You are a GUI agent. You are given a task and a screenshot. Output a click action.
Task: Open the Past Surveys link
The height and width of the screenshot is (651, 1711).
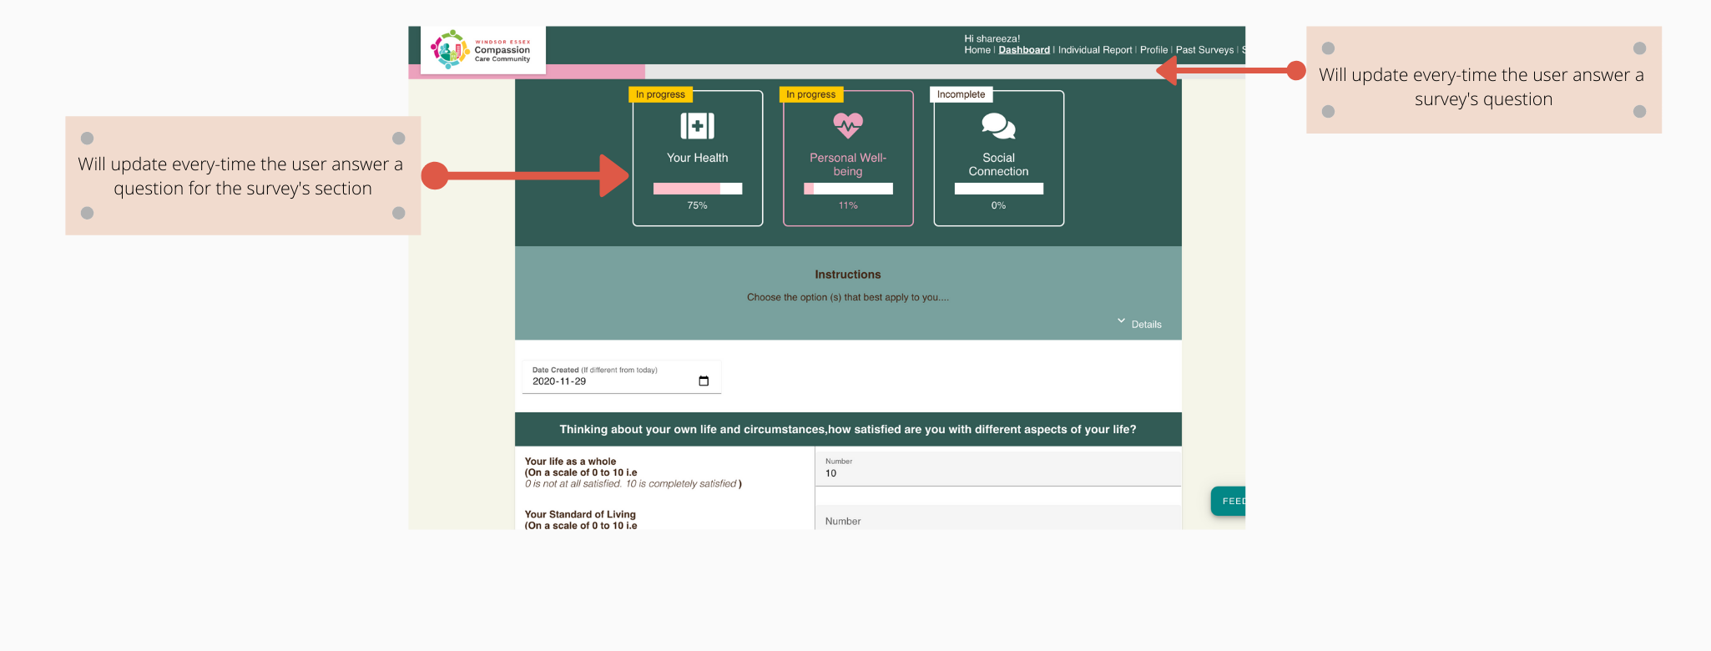coord(1204,50)
